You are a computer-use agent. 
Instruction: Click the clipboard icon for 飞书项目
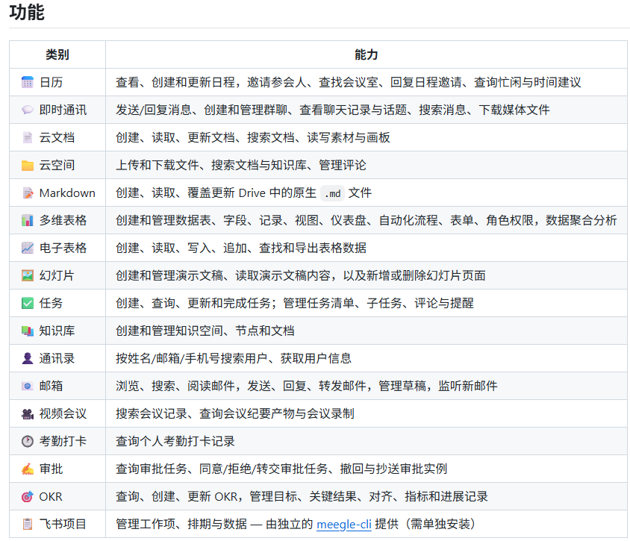coord(28,524)
